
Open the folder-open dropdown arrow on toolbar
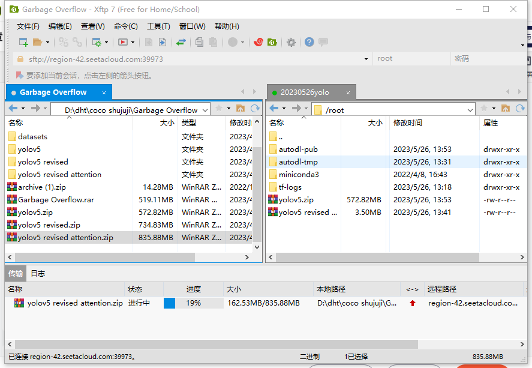(x=46, y=42)
